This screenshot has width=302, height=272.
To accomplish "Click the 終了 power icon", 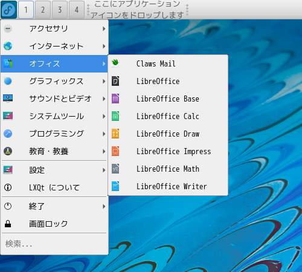I will point(8,206).
